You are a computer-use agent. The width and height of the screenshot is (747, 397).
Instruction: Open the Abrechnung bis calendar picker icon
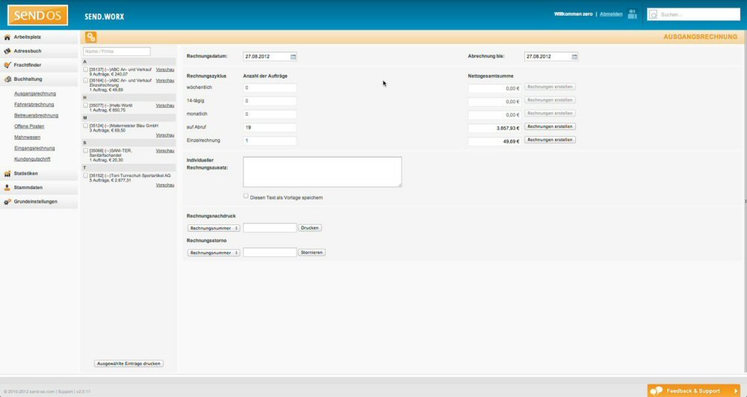[574, 57]
